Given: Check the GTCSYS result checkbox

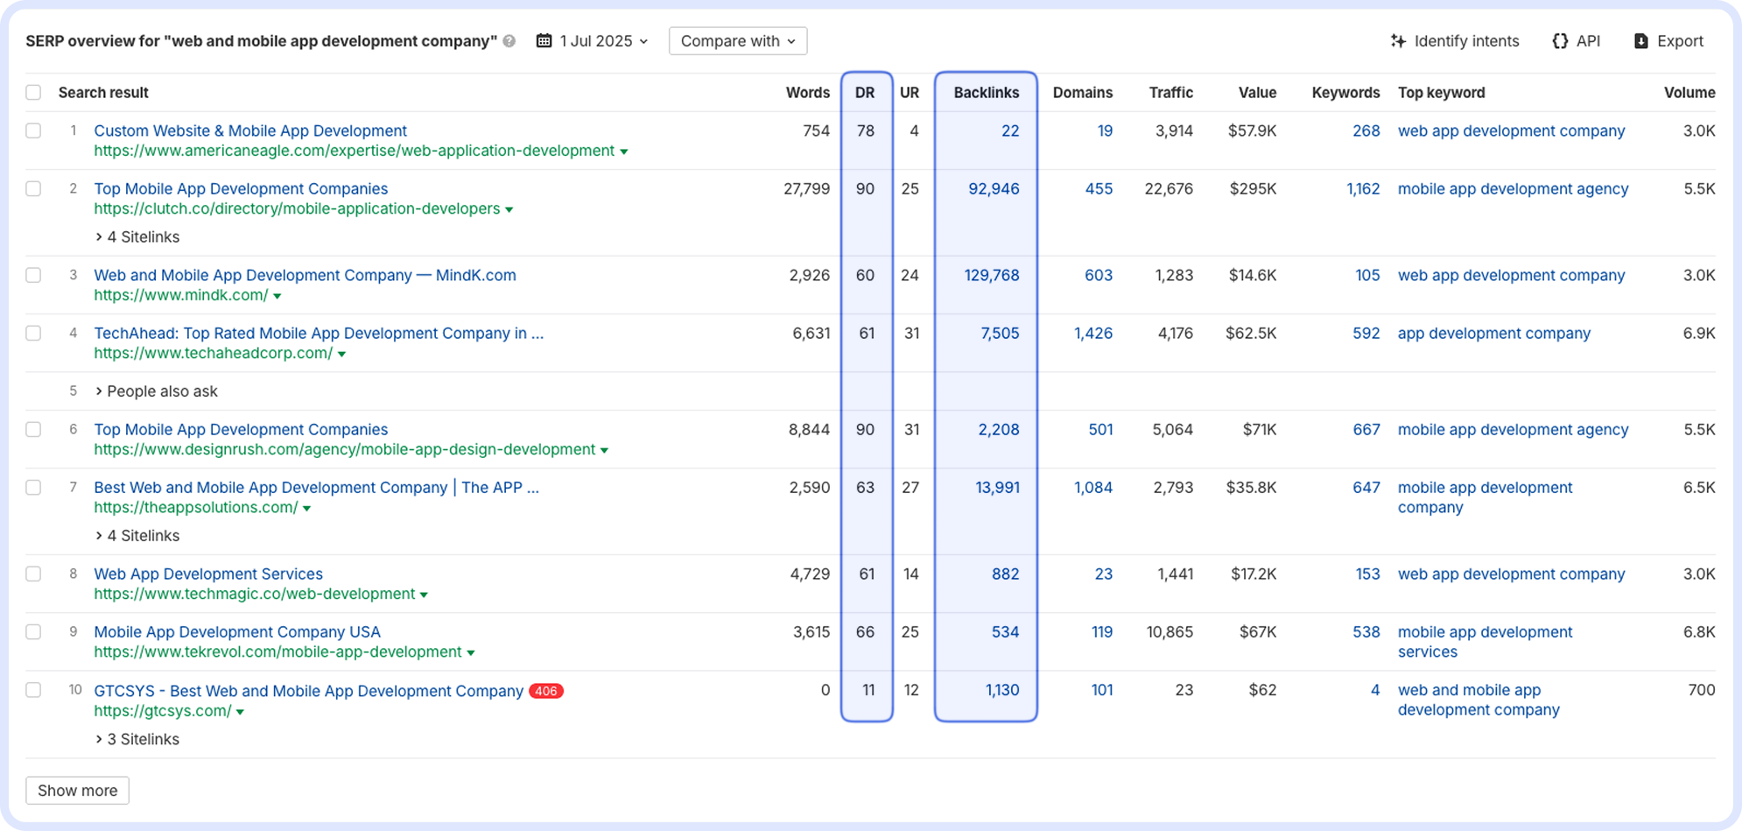Looking at the screenshot, I should 33,690.
